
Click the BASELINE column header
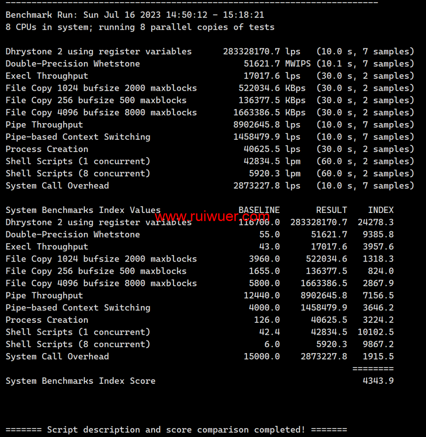click(259, 210)
